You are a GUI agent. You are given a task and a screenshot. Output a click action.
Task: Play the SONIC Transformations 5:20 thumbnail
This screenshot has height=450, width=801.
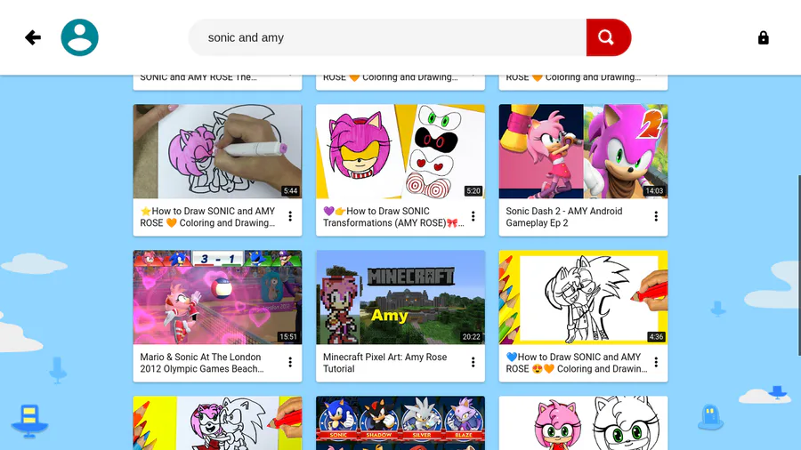(400, 151)
